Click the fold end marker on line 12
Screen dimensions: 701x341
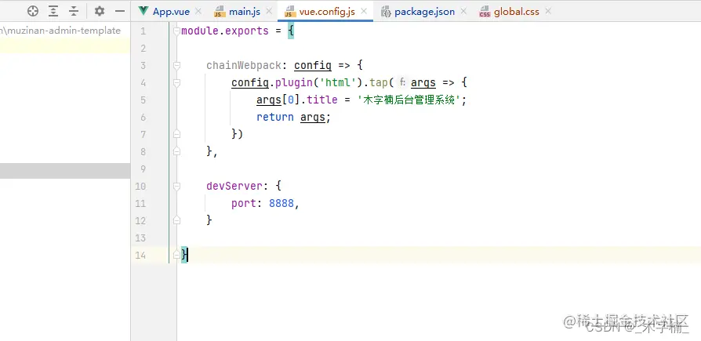click(176, 220)
